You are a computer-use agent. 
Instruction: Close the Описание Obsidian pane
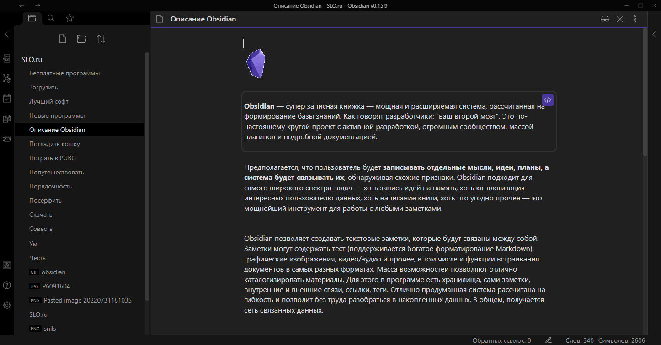[620, 19]
